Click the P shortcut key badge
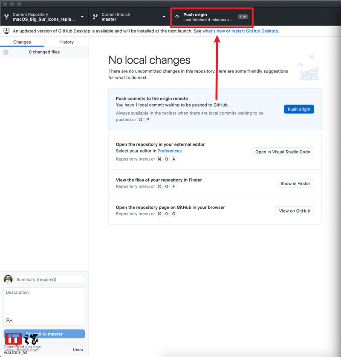The width and height of the screenshot is (341, 357). [x=147, y=120]
